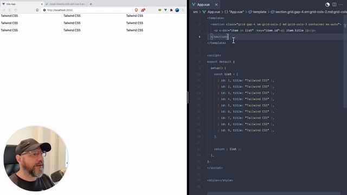
Task: Click the round globe icon in editor toolbar
Action: 327,5
